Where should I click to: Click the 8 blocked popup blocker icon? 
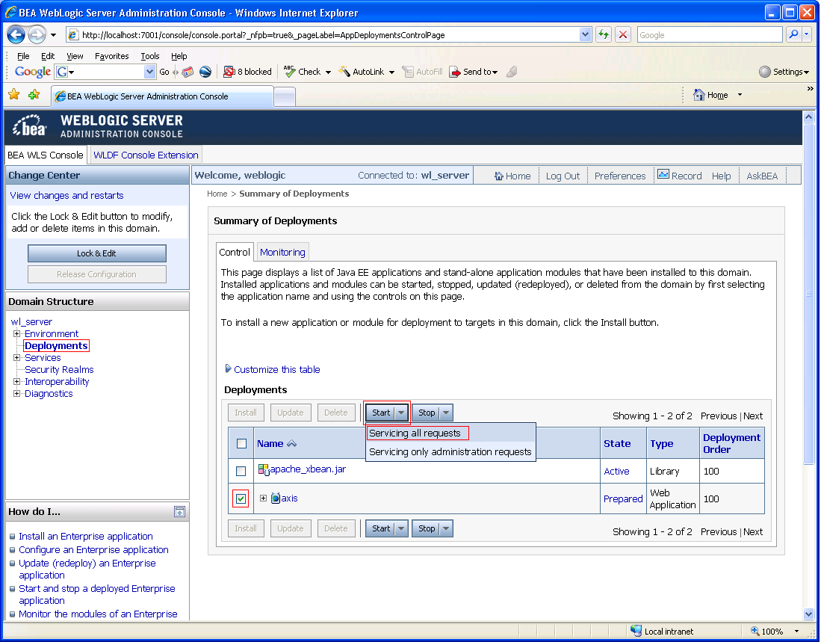pos(229,72)
